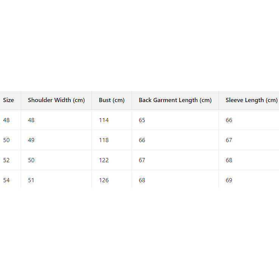The height and width of the screenshot is (279, 279).
Task: Select the Sleeve Length (cm) header
Action: (251, 100)
